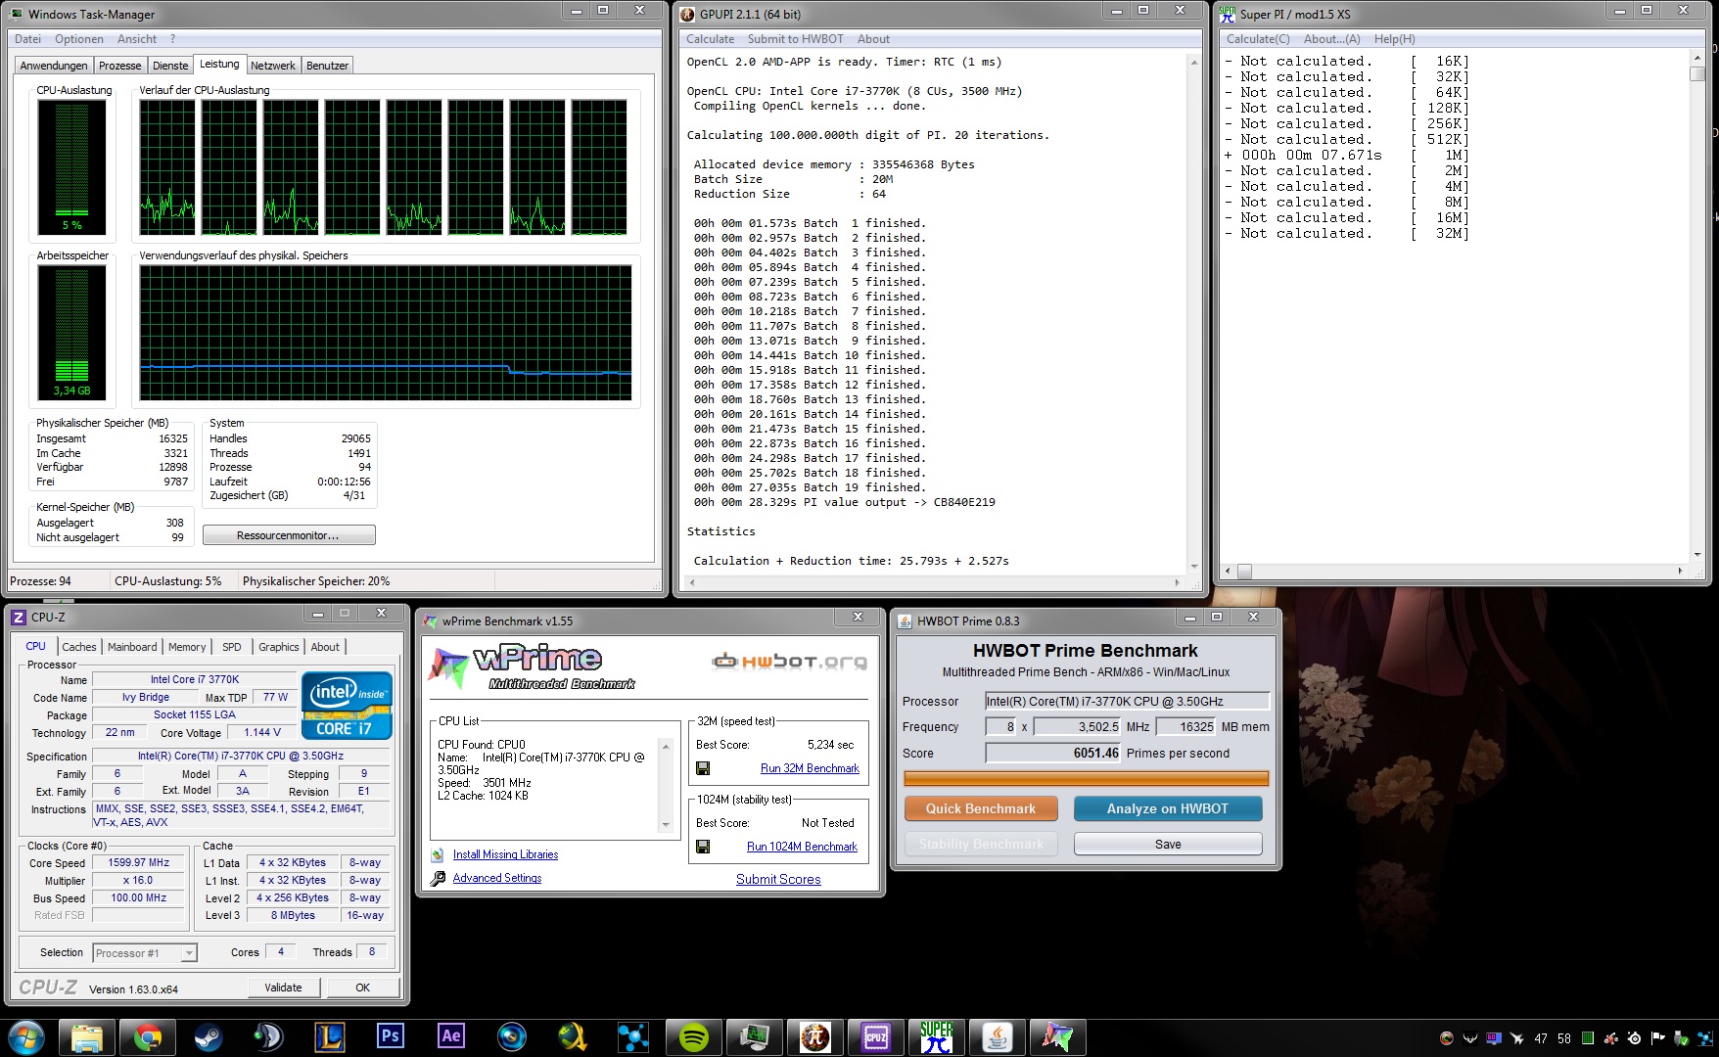This screenshot has width=1719, height=1057.
Task: Open the Windows Start menu orb
Action: point(26,1036)
